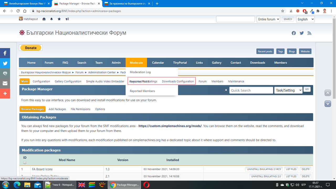The width and height of the screenshot is (336, 189).
Task: Open File Explorer from the taskbar
Action: 27,185
